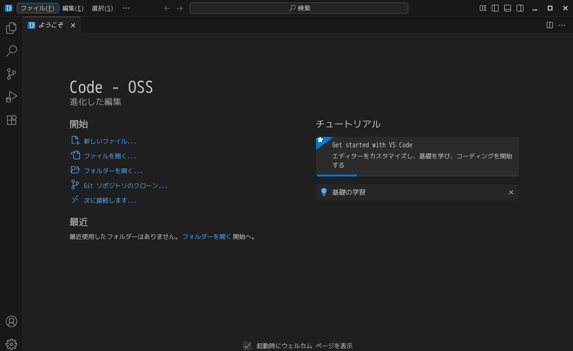Open the Explorer view in activity bar

[x=11, y=28]
